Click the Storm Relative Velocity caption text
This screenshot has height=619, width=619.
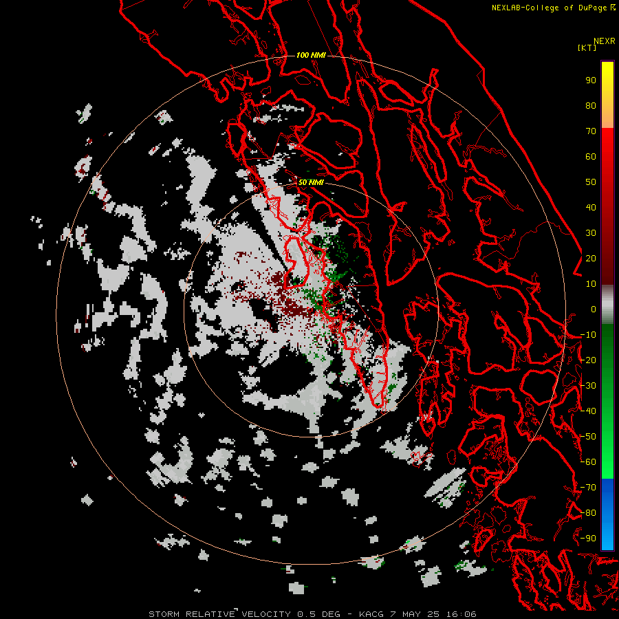click(313, 614)
